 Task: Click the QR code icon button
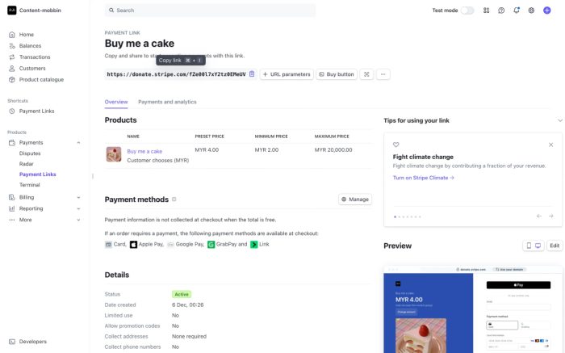pos(366,74)
